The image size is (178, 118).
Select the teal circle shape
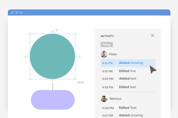click(52, 57)
